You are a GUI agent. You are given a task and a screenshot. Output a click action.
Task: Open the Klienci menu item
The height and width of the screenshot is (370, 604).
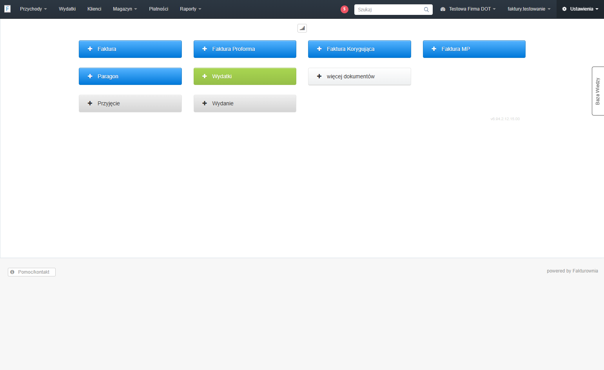point(94,9)
